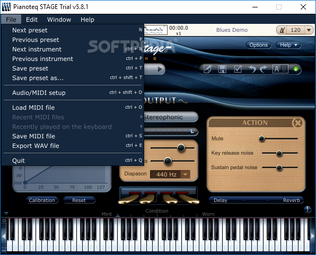Expand Recent MIDI files submenu
This screenshot has height=255, width=316.
coord(73,117)
